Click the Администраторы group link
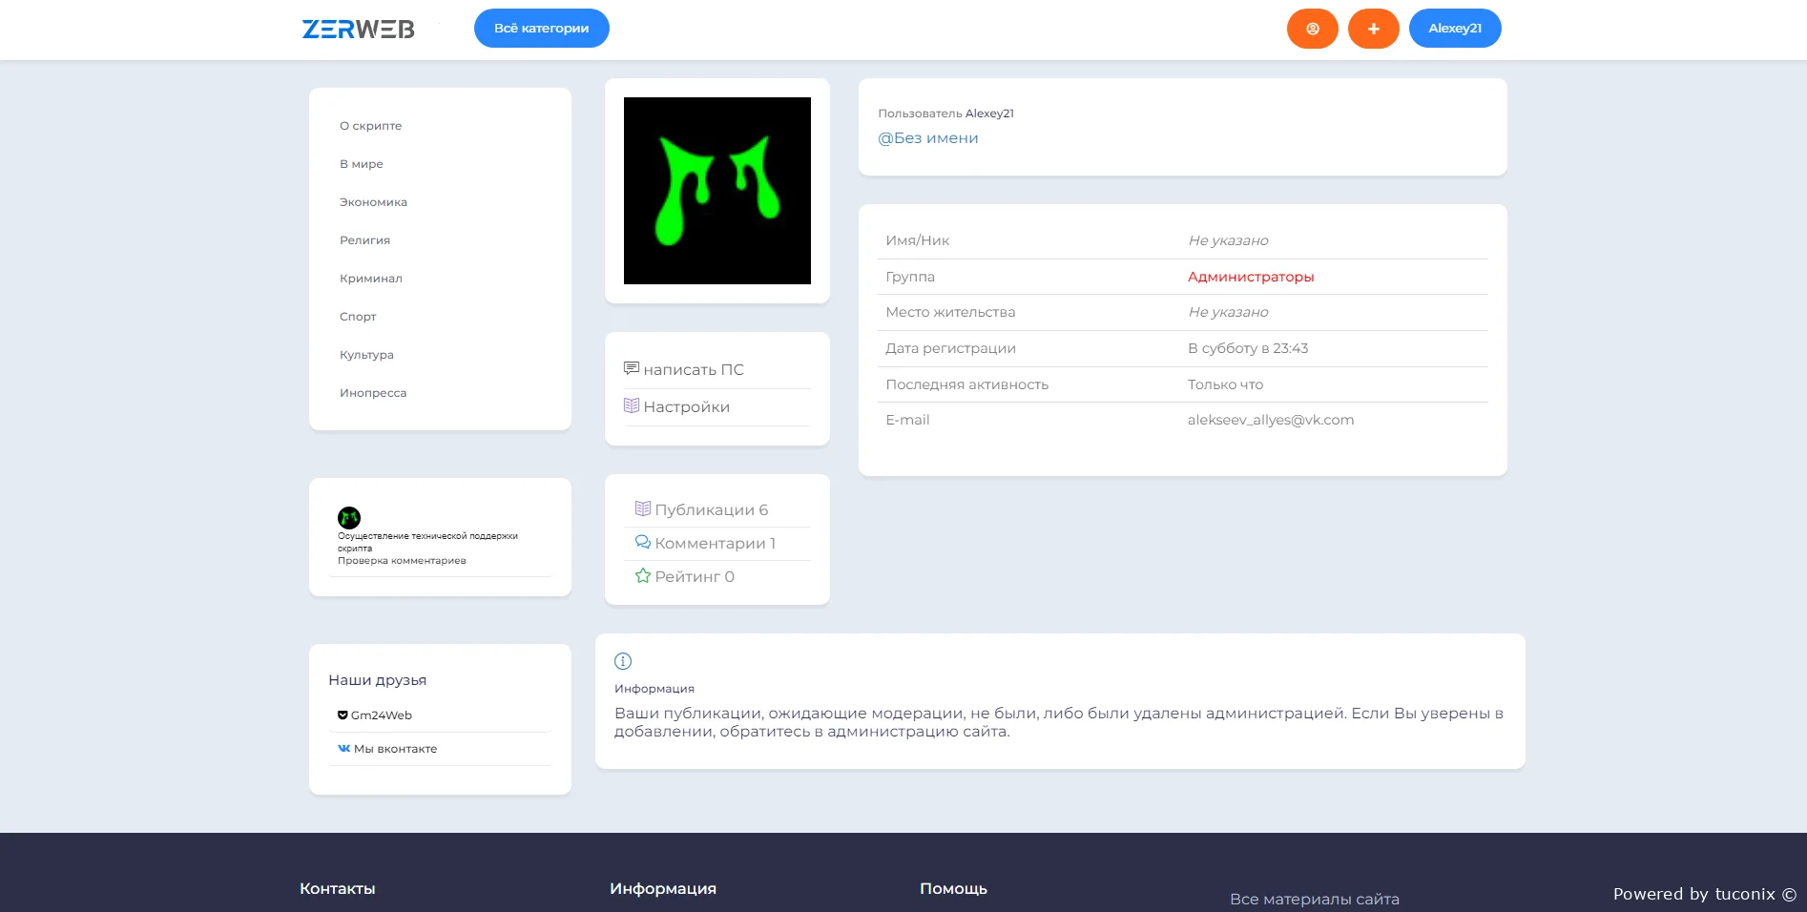 click(1251, 277)
